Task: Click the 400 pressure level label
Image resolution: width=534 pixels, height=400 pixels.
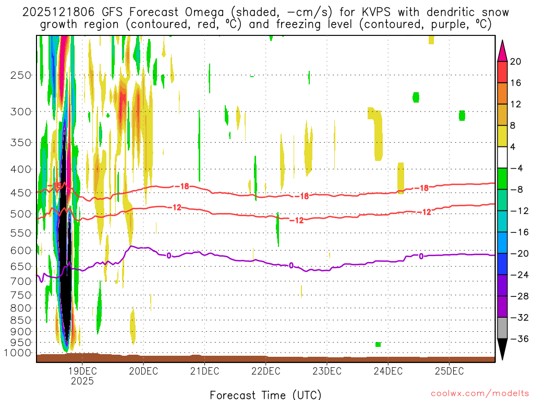Action: 21,169
